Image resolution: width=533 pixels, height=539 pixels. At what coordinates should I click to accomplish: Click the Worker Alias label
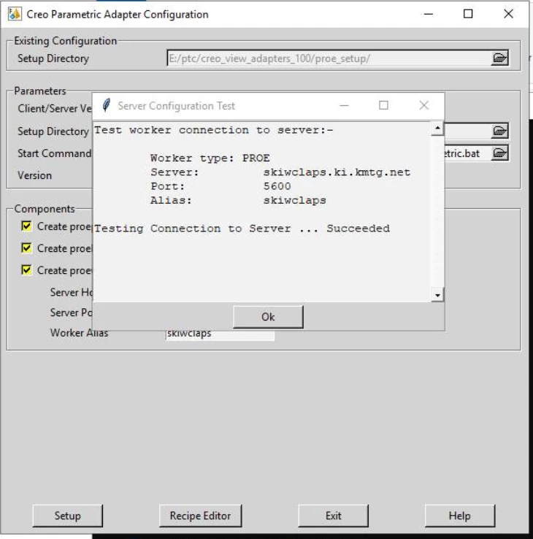(79, 333)
